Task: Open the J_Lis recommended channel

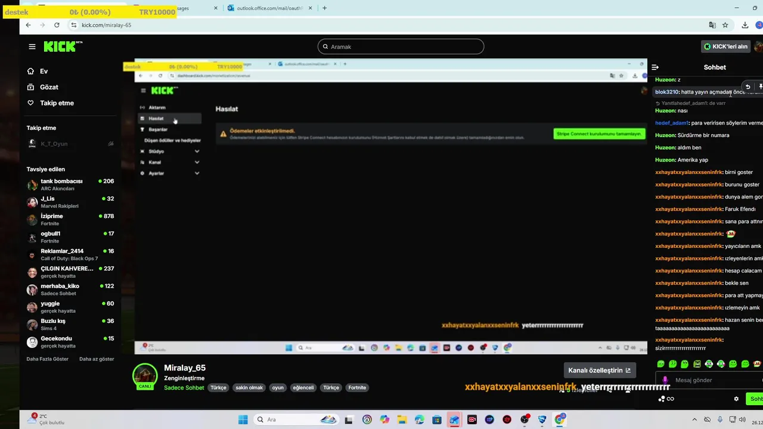Action: click(70, 202)
